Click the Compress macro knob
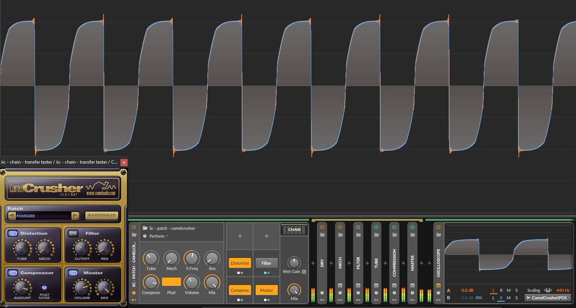The width and height of the screenshot is (576, 308). (151, 282)
